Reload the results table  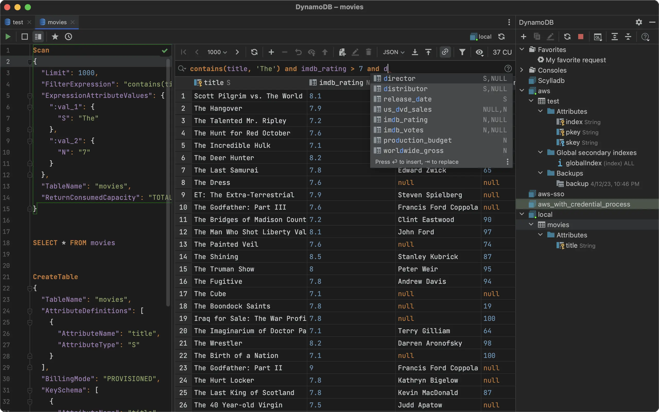click(254, 52)
